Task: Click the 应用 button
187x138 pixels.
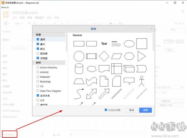Action: coord(146,110)
